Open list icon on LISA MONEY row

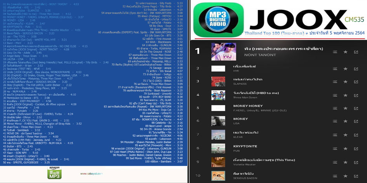click(335, 121)
